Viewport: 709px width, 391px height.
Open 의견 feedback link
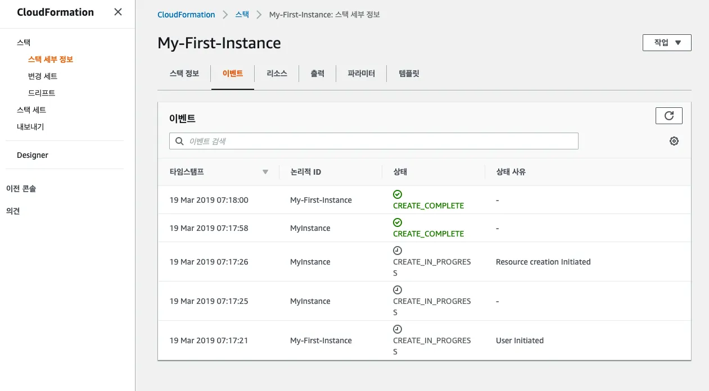pyautogui.click(x=13, y=211)
